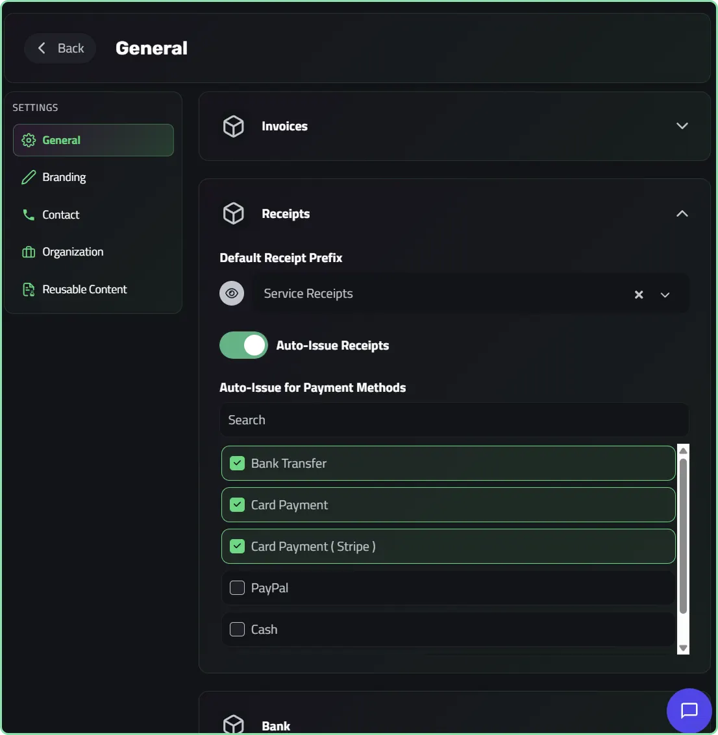Viewport: 718px width, 735px height.
Task: Open the chat bubble widget
Action: coord(689,710)
